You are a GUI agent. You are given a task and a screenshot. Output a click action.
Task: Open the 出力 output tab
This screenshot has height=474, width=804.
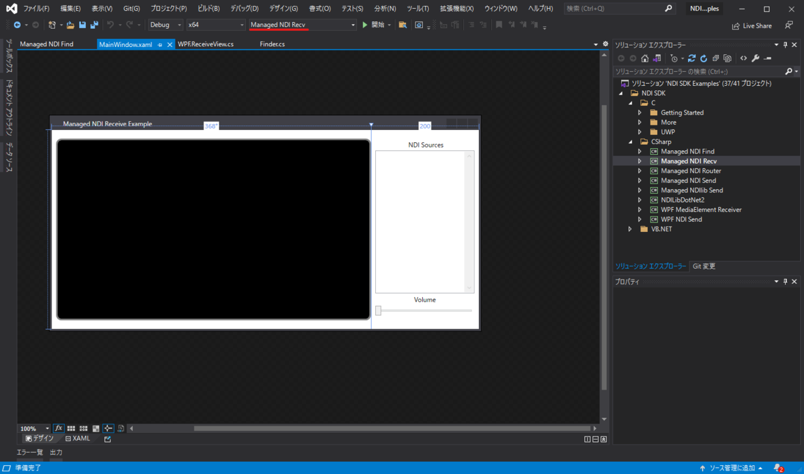click(56, 453)
